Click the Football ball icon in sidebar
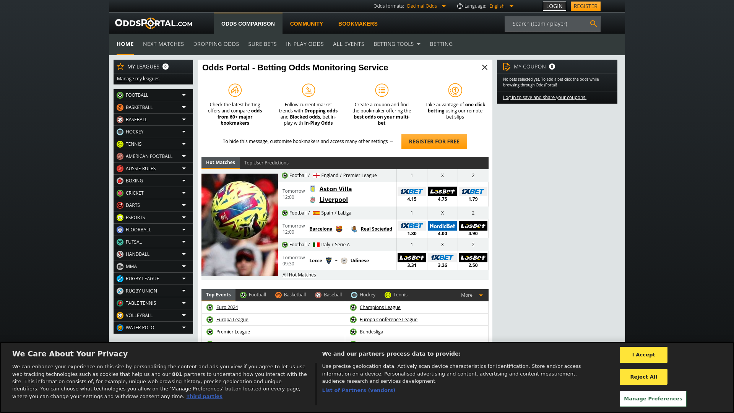 (x=120, y=95)
